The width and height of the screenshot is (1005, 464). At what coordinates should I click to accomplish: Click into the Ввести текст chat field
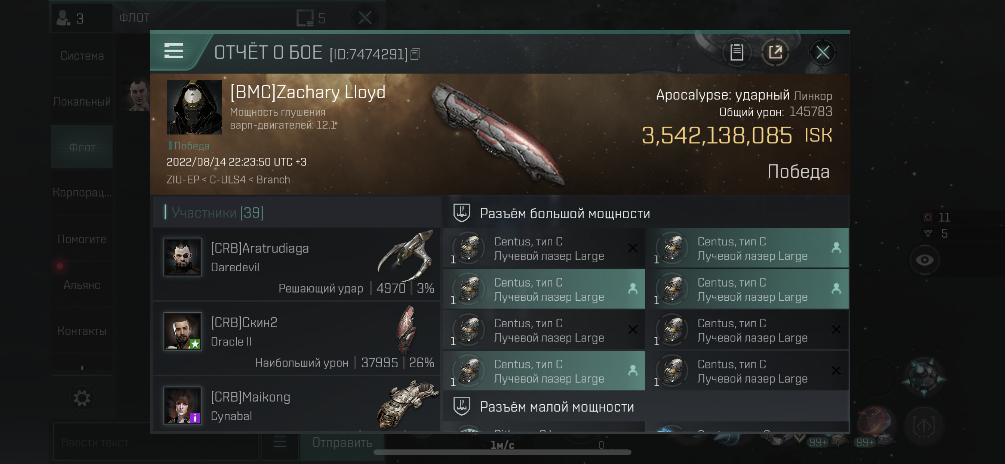[156, 442]
